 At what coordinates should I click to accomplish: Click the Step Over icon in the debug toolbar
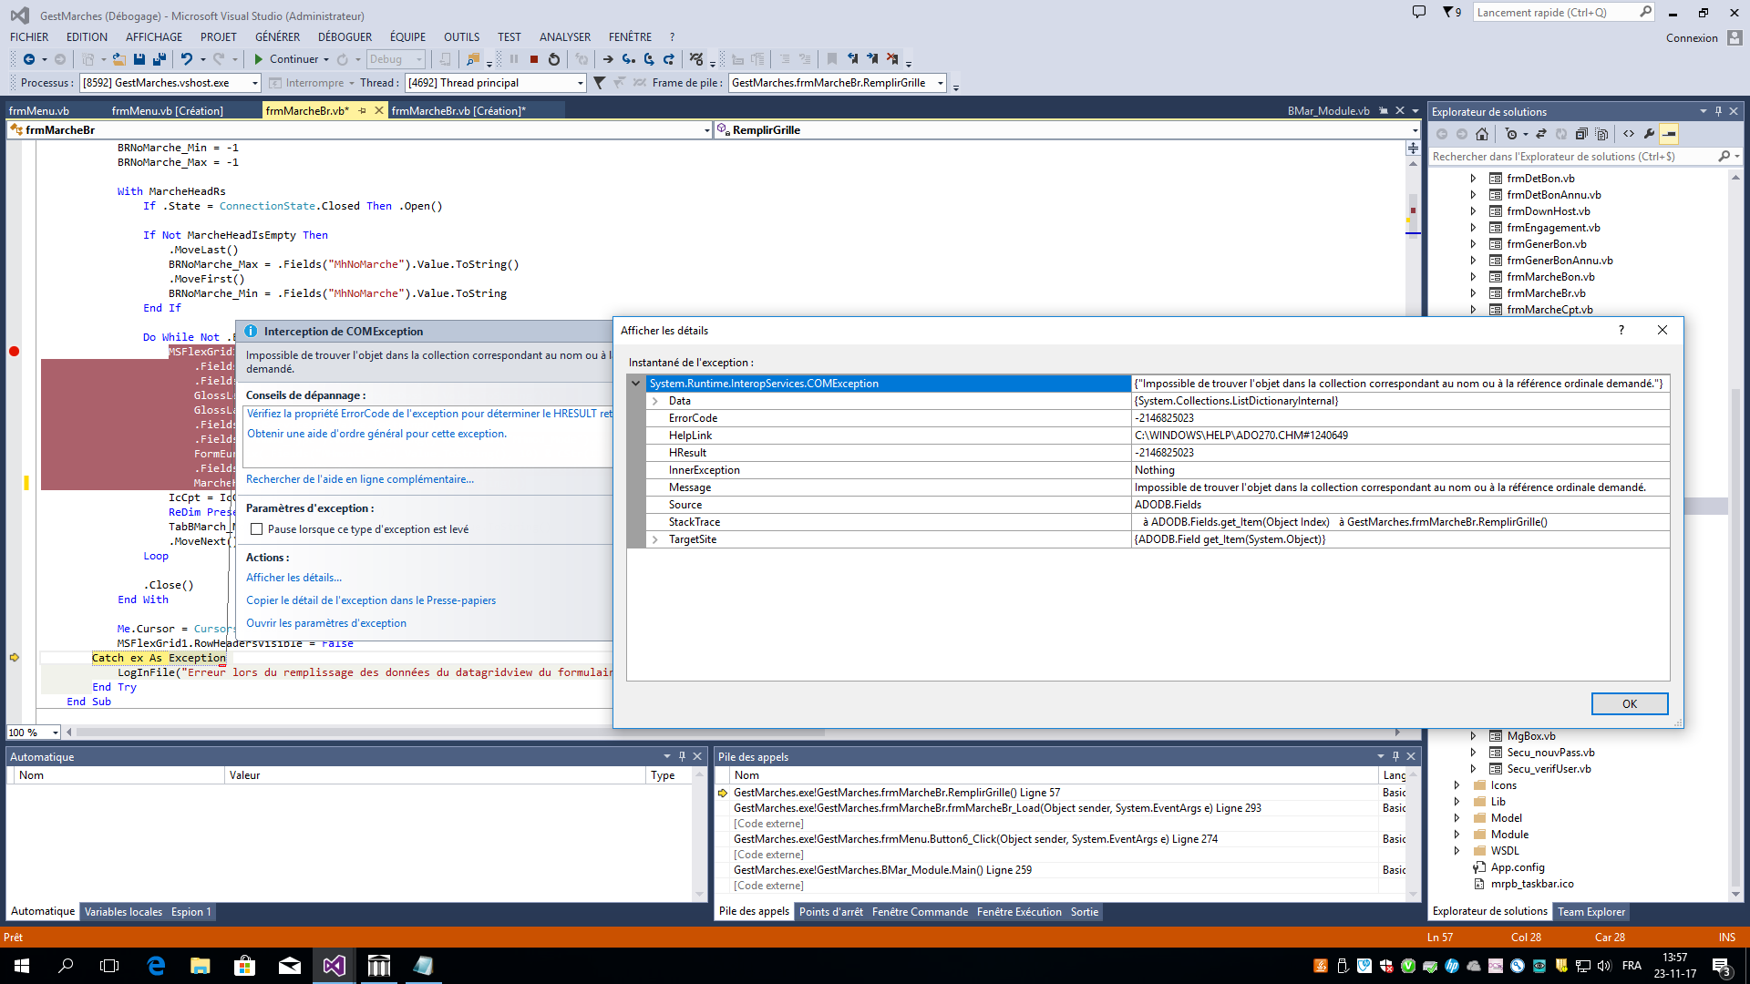649,59
